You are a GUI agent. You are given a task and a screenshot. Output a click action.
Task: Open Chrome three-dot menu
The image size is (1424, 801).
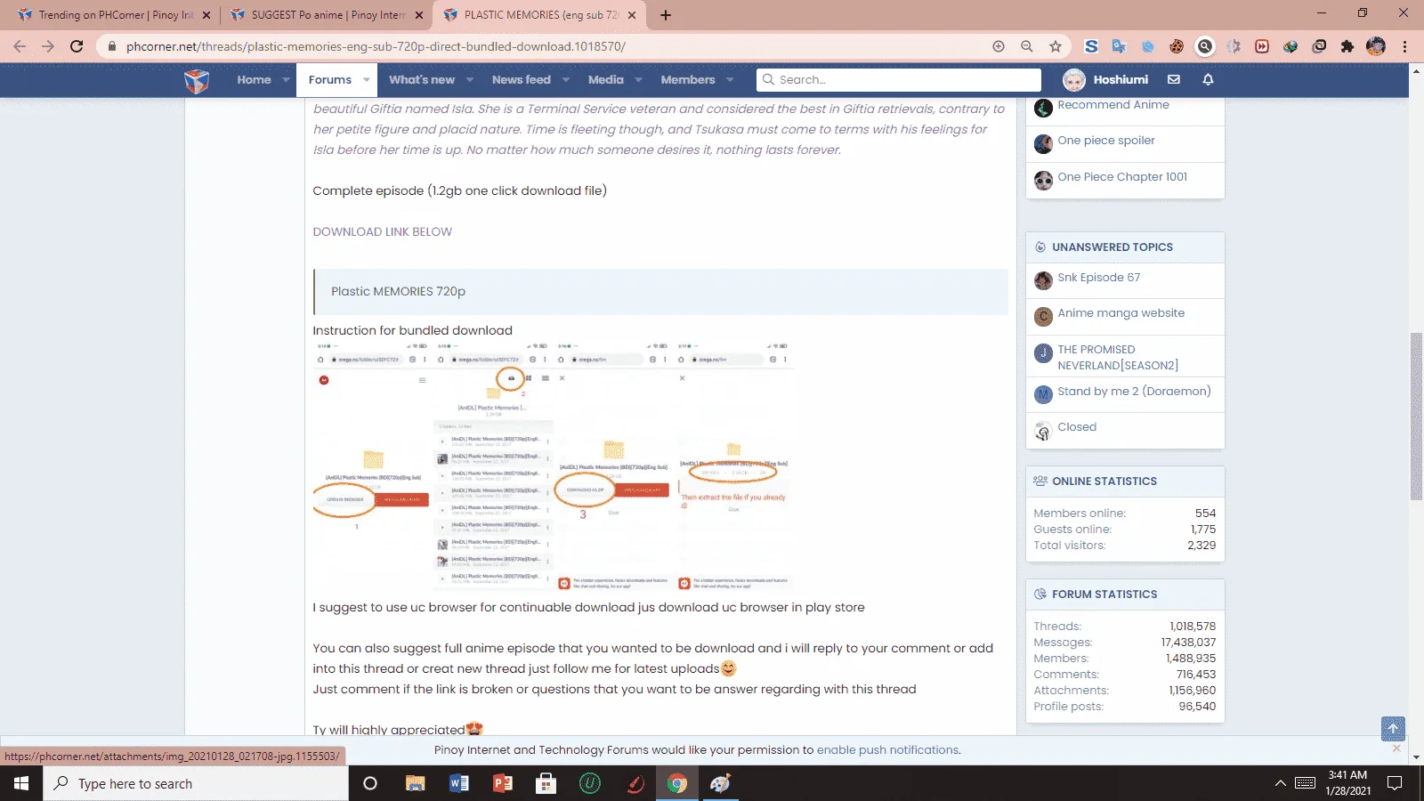1404,46
